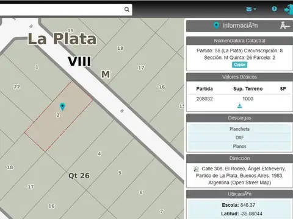This screenshot has width=293, height=219.
Task: Click parcel number 19 near La Plata label
Action: pyautogui.click(x=70, y=30)
